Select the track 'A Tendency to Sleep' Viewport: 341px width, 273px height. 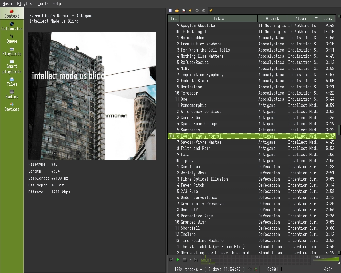coord(251,111)
